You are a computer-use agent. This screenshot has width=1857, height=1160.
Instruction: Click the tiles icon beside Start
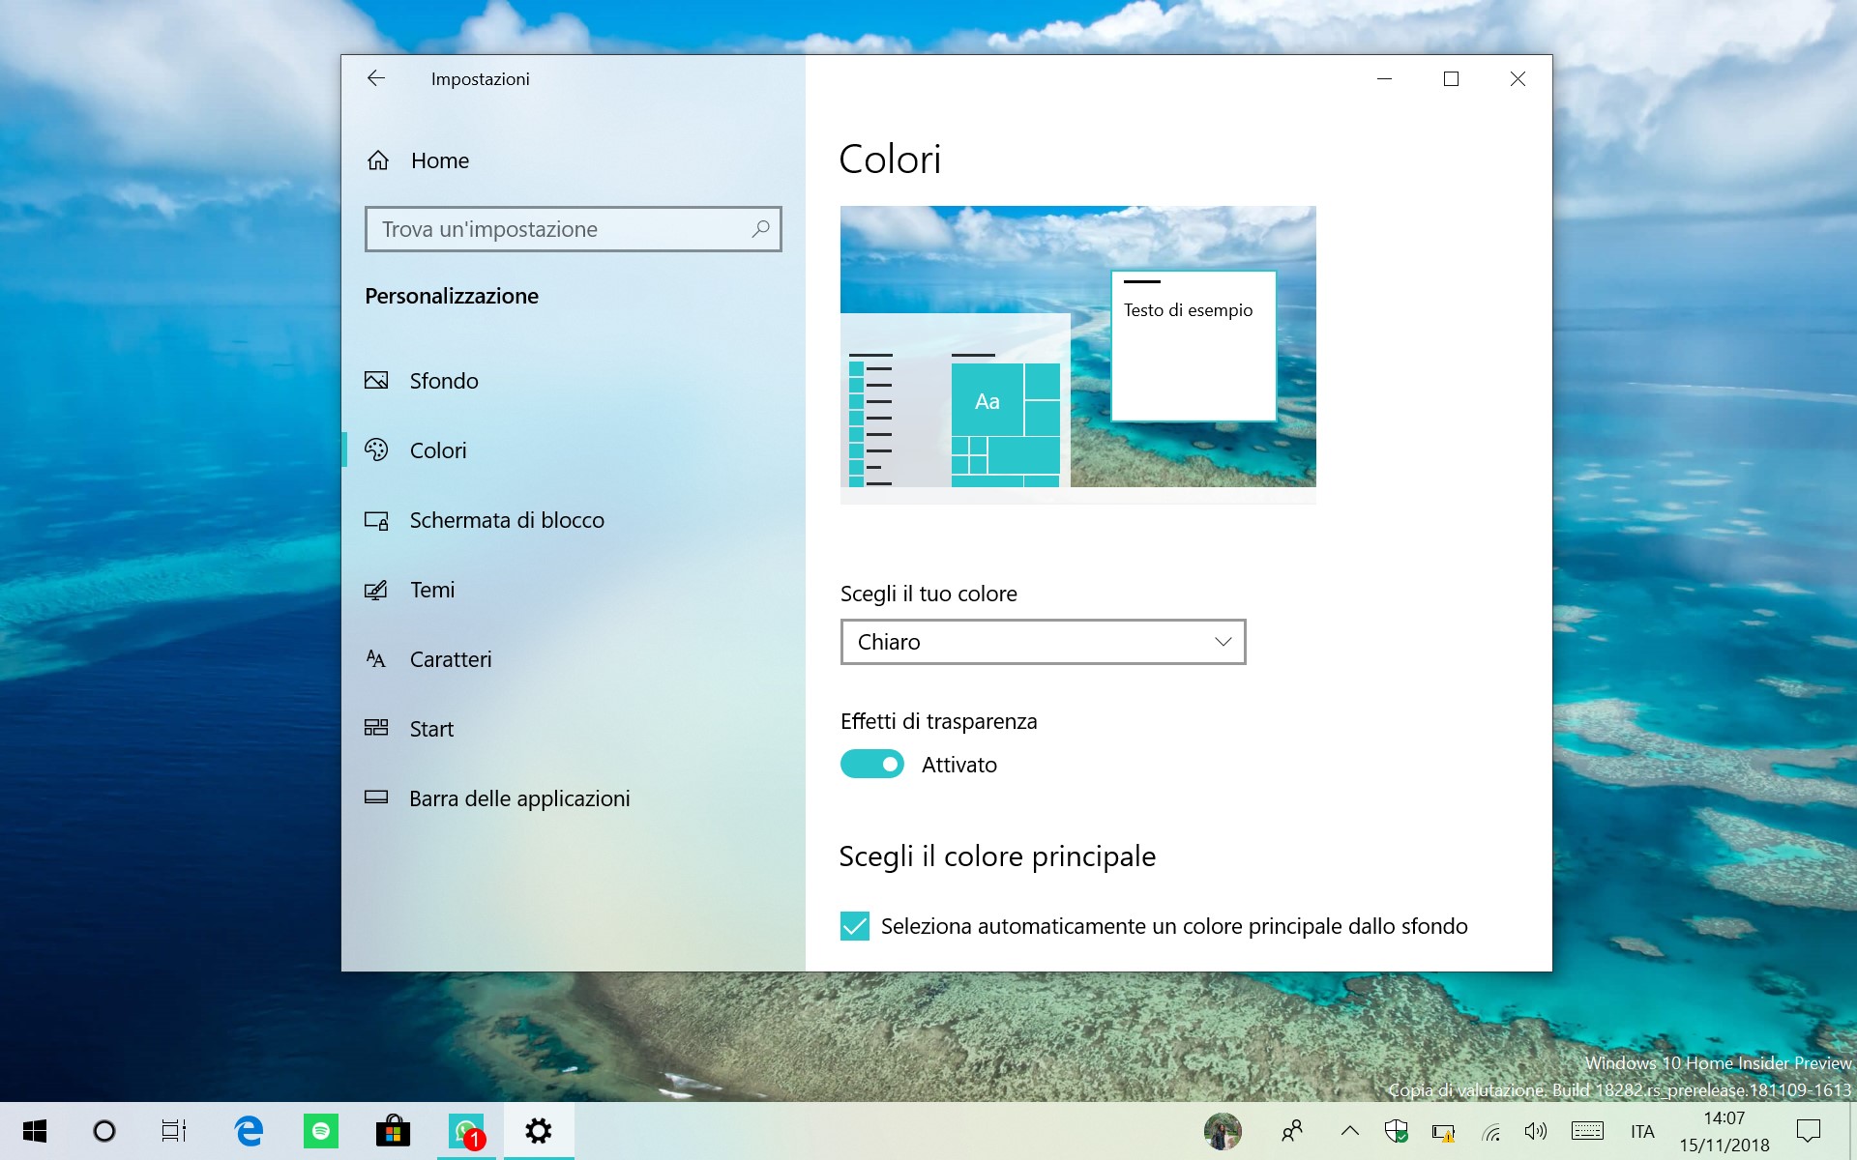point(376,728)
